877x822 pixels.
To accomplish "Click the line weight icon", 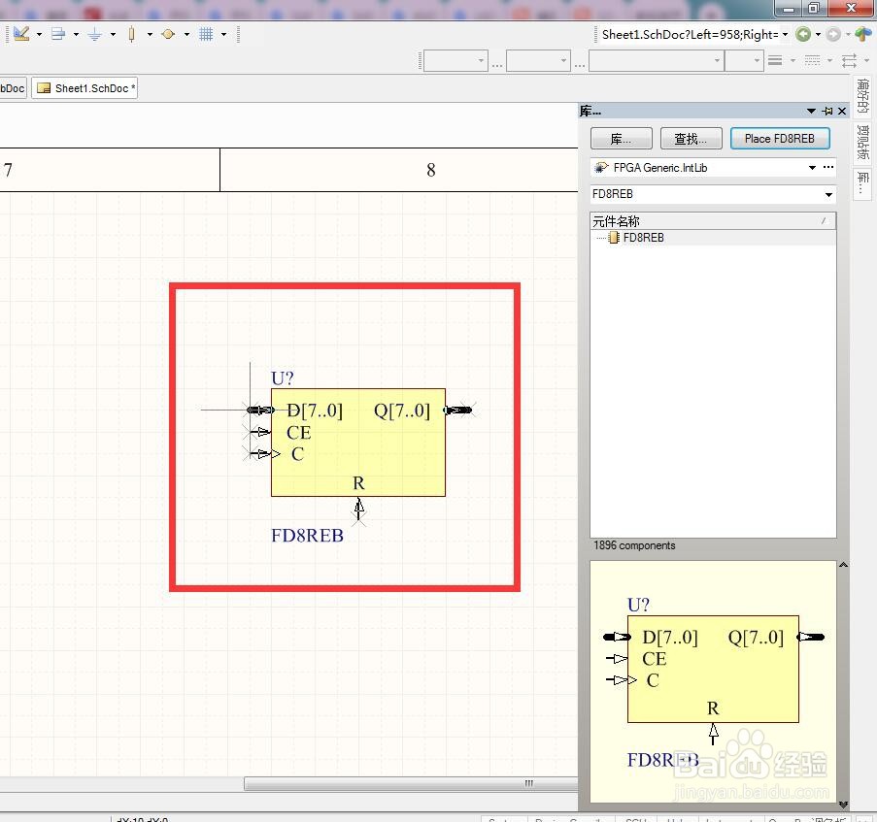I will (x=775, y=60).
